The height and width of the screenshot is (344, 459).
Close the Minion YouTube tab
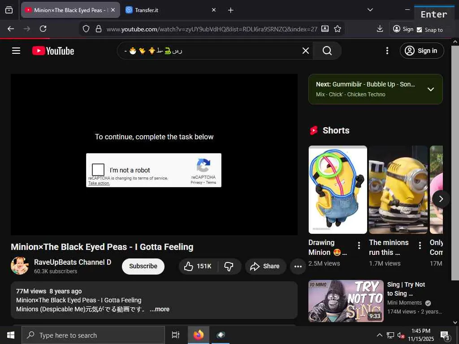(113, 10)
